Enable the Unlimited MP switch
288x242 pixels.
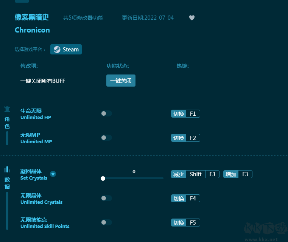pos(106,138)
